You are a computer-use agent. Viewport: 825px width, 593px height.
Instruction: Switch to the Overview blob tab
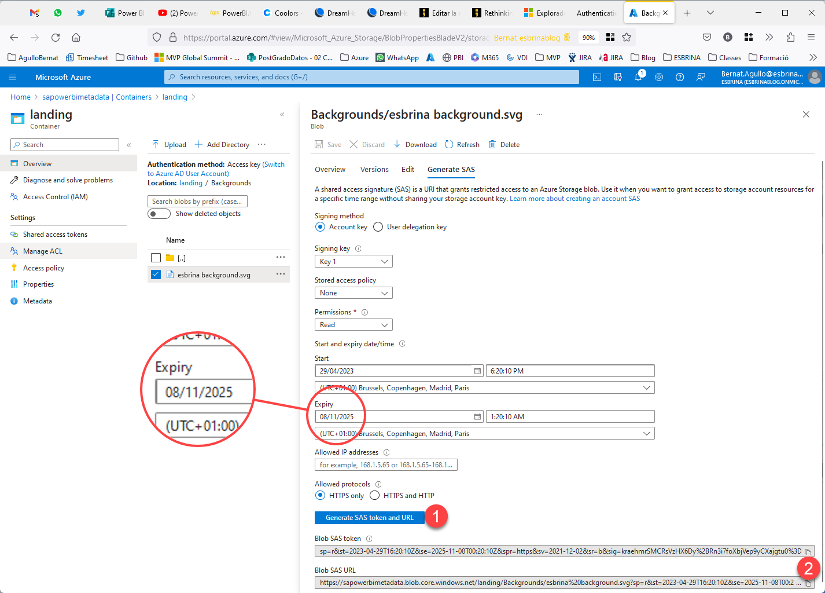coord(330,170)
